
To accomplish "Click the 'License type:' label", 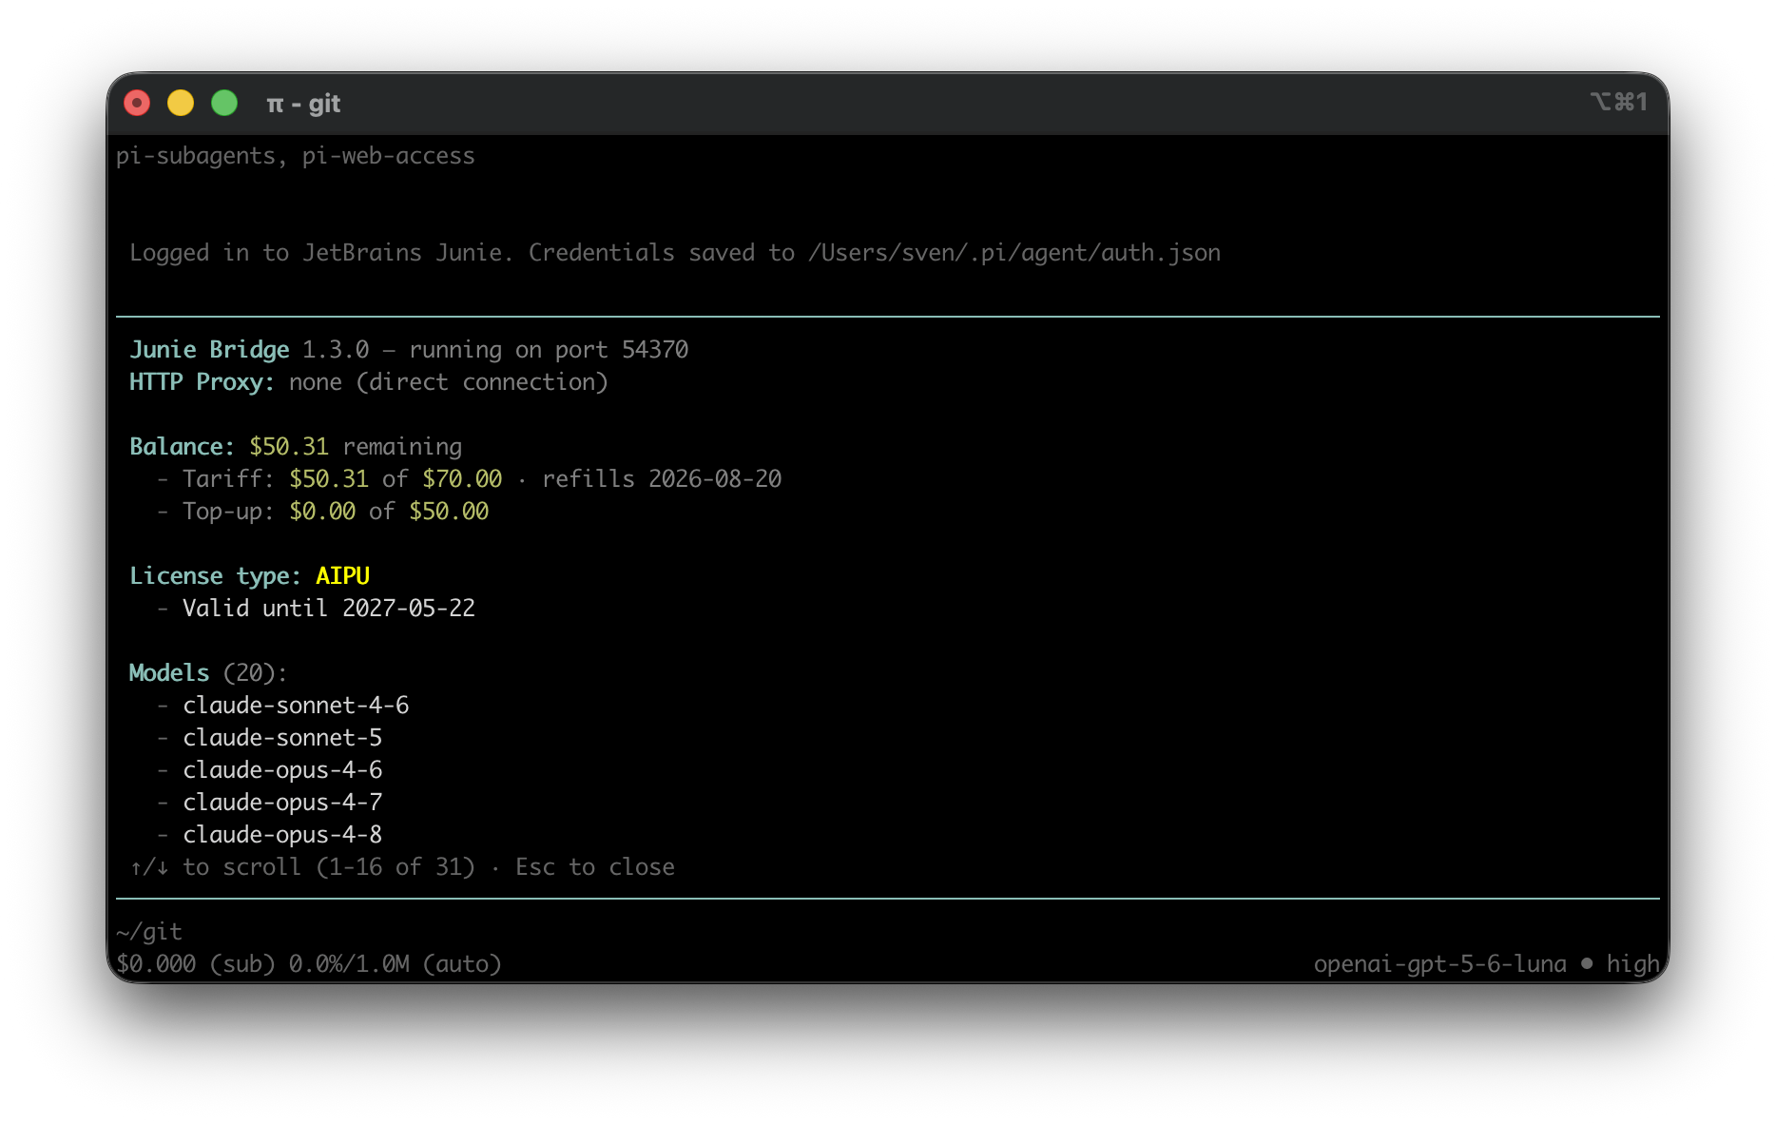I will (215, 576).
